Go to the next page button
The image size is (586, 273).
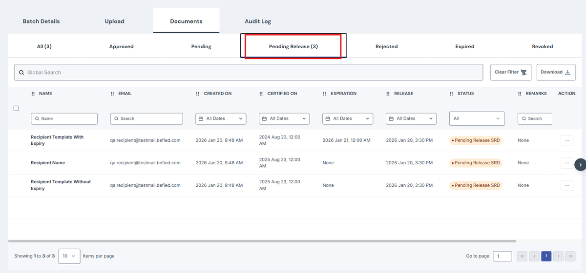pos(558,256)
